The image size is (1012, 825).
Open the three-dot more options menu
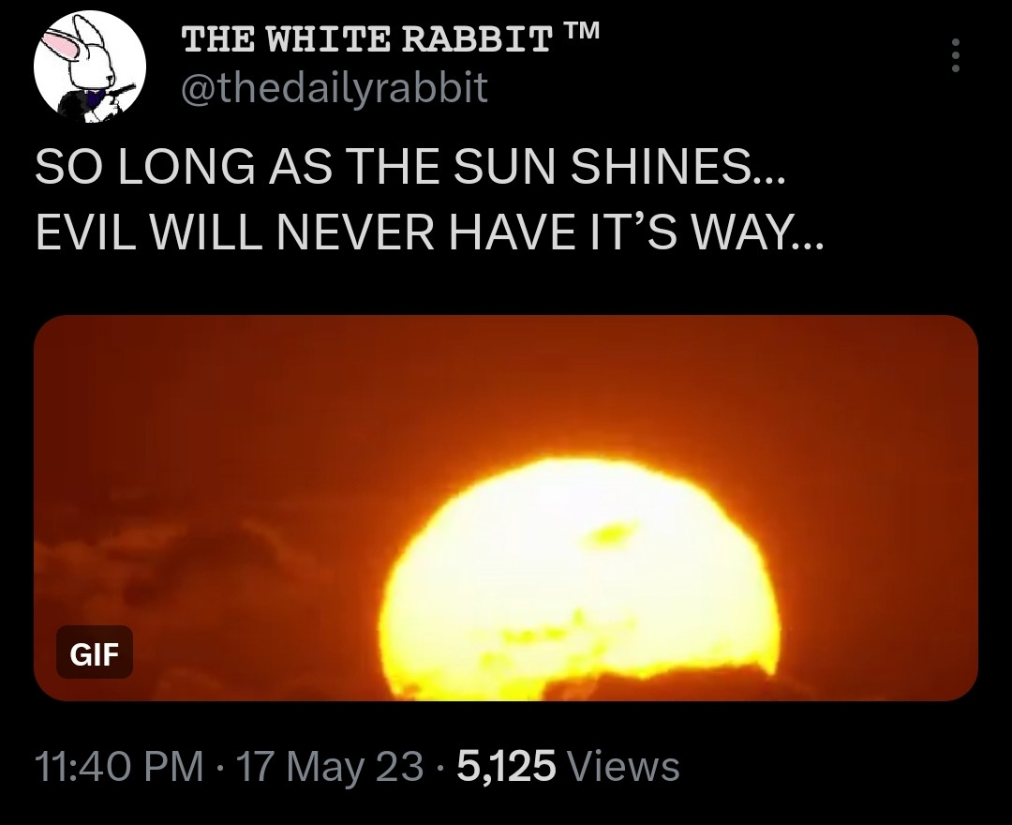(956, 55)
